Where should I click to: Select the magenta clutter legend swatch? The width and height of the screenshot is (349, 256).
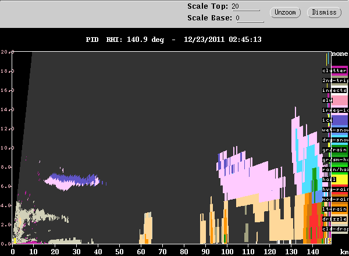340,71
